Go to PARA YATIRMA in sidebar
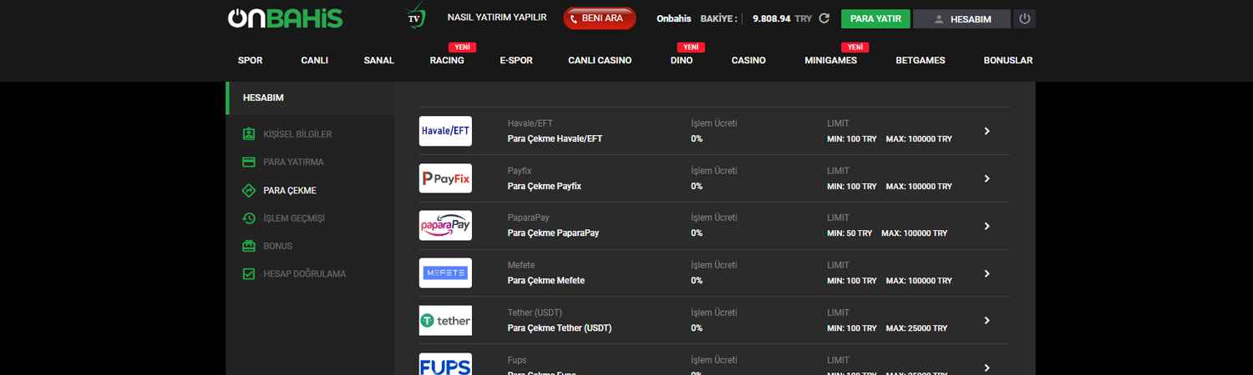Image resolution: width=1253 pixels, height=375 pixels. click(293, 162)
